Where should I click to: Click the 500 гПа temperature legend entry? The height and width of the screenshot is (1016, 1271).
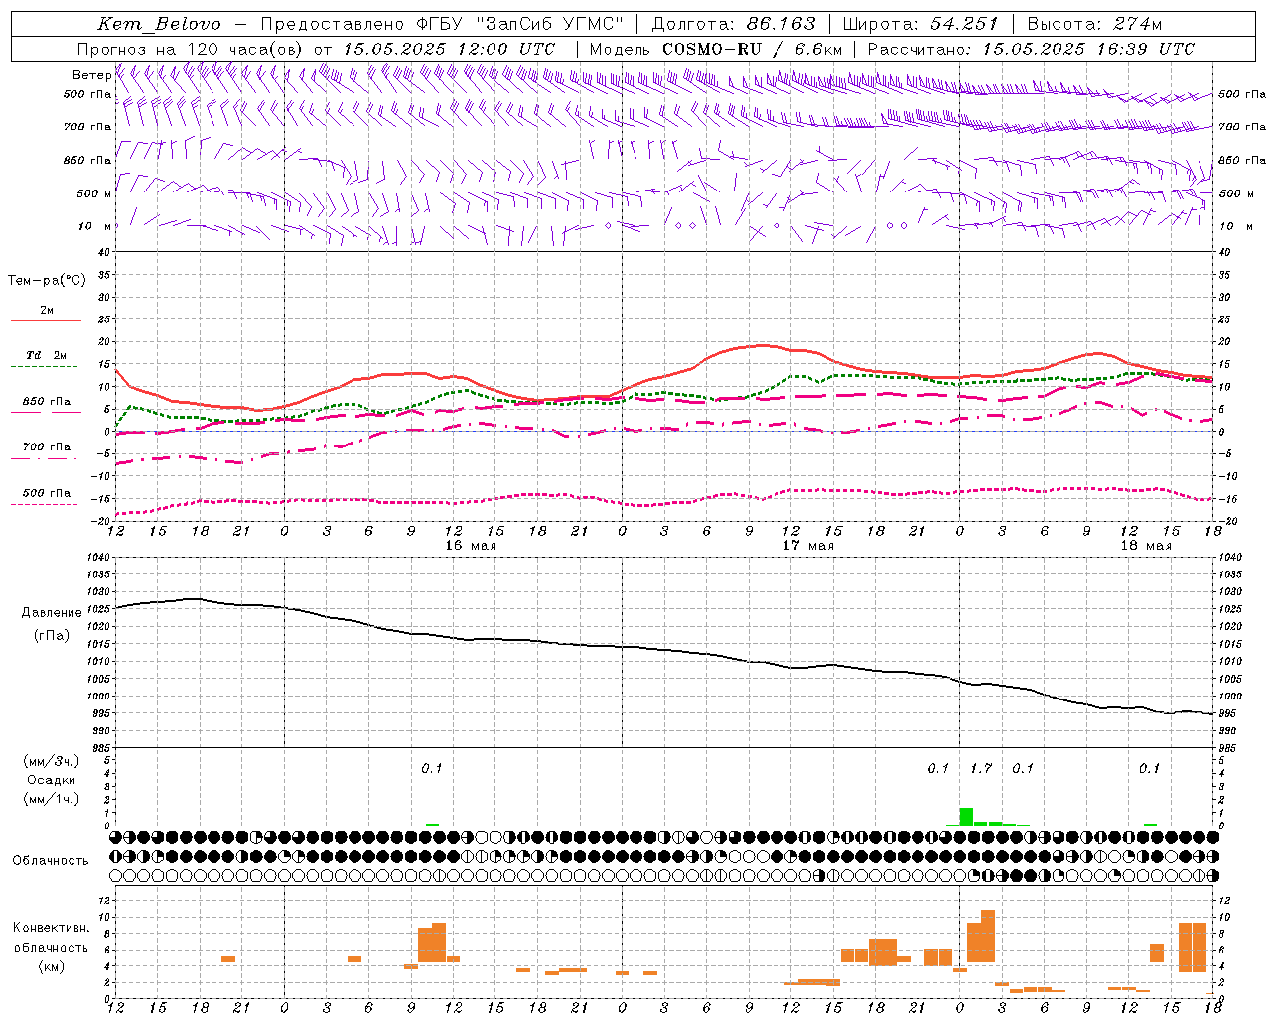click(x=47, y=493)
